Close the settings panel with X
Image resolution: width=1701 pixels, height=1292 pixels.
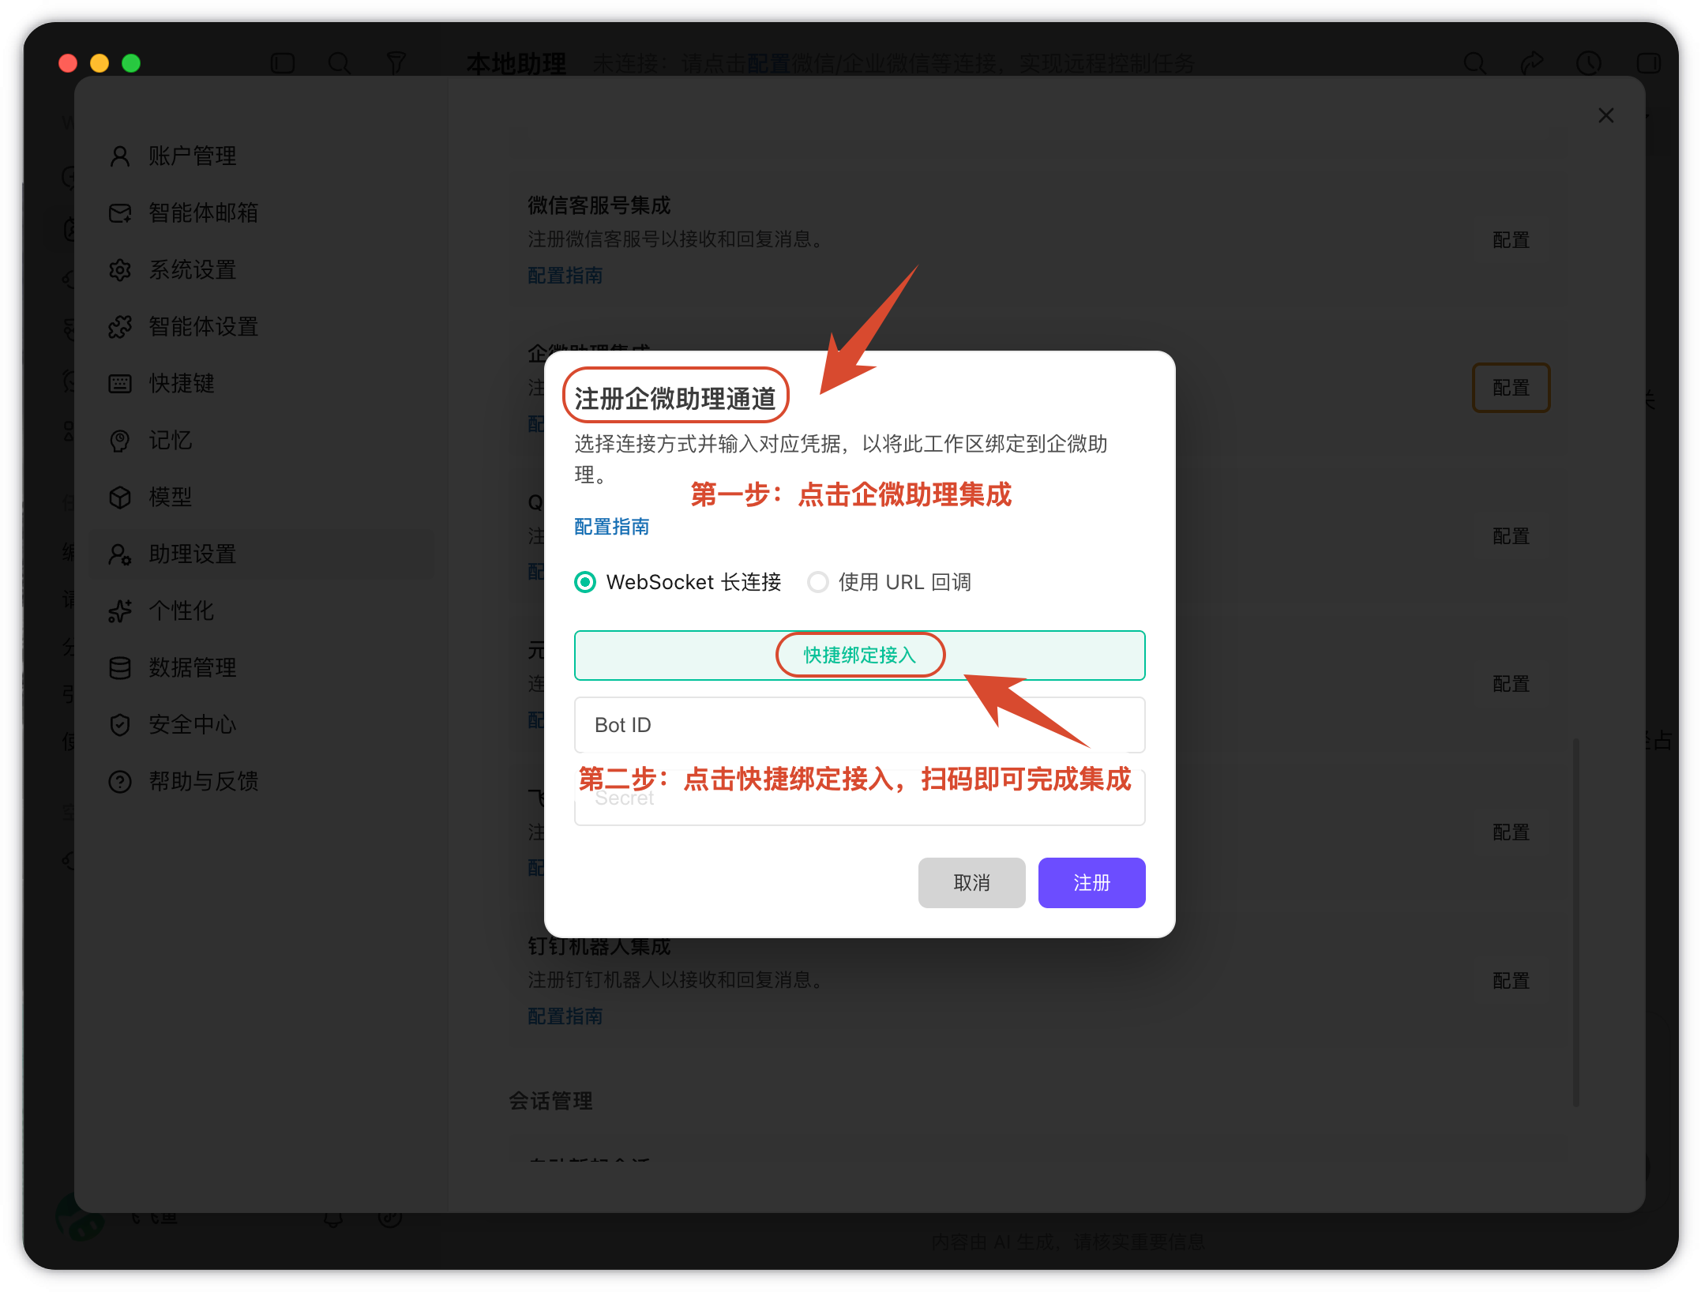pos(1606,115)
